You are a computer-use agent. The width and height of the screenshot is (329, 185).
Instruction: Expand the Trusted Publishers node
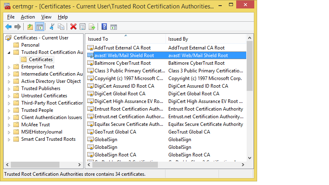[x=9, y=89]
